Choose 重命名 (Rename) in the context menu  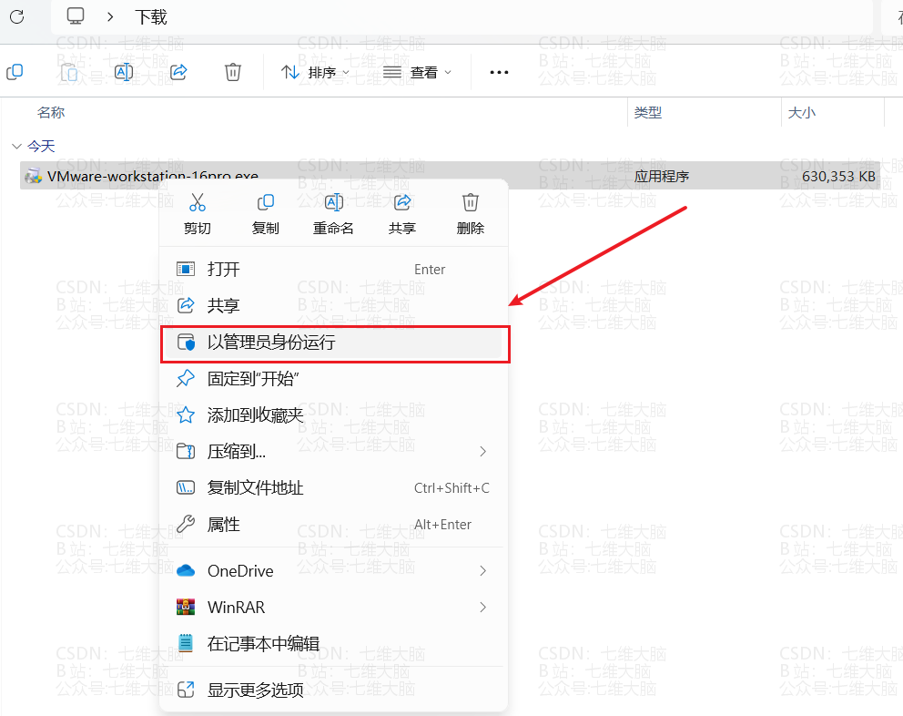pyautogui.click(x=333, y=214)
